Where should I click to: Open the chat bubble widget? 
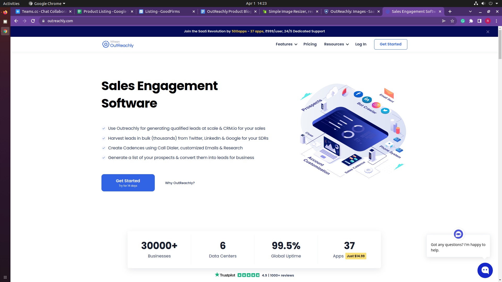(x=485, y=270)
